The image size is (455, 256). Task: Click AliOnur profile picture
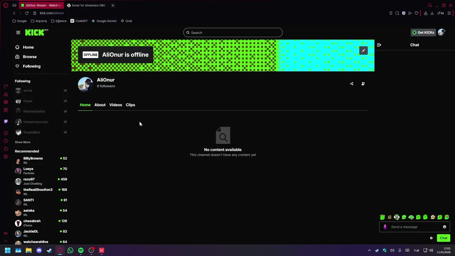tap(85, 84)
